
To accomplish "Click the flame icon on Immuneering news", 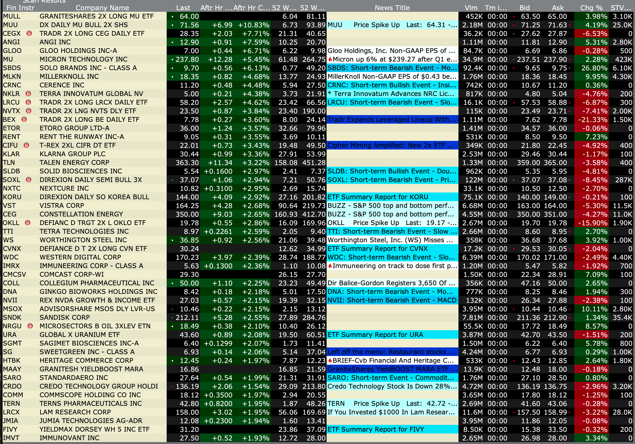I will tap(330, 266).
